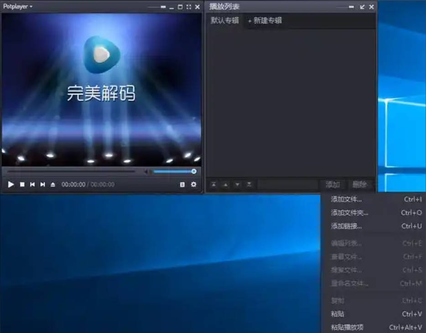Click the playlist toggle icon on control bar
This screenshot has width=426, height=333.
coord(182,184)
